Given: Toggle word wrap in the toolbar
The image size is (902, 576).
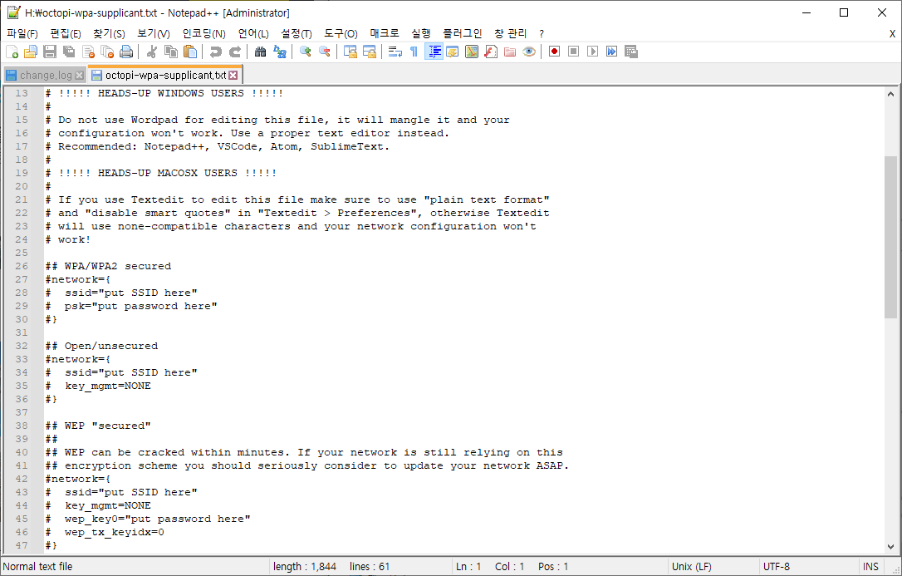Looking at the screenshot, I should (395, 52).
